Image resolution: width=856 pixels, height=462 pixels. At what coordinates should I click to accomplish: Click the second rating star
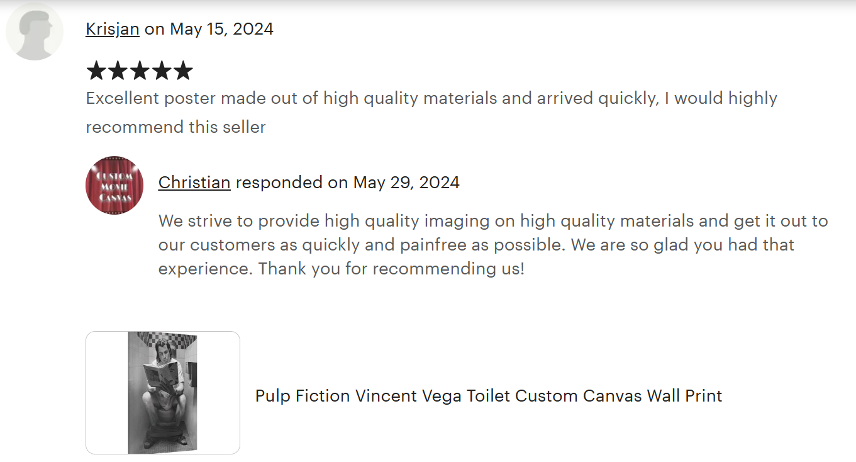(118, 71)
